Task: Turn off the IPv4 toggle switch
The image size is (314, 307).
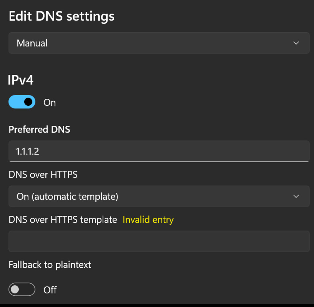Action: click(x=22, y=102)
